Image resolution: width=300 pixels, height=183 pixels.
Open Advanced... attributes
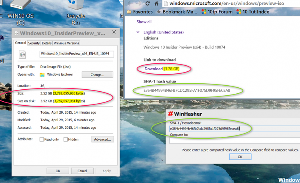(x=102, y=140)
